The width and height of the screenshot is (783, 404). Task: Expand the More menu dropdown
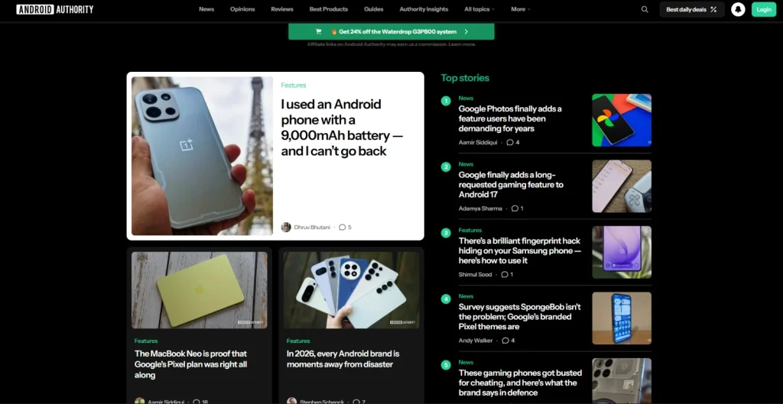pyautogui.click(x=520, y=9)
